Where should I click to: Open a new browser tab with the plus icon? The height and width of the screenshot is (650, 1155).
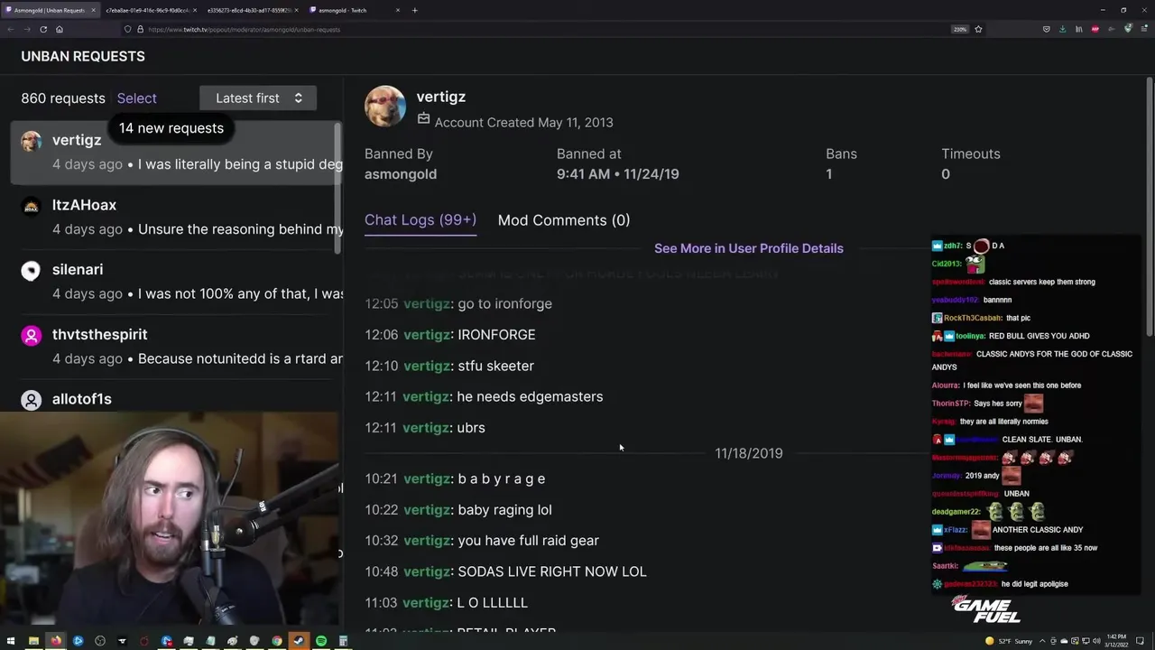tap(415, 10)
